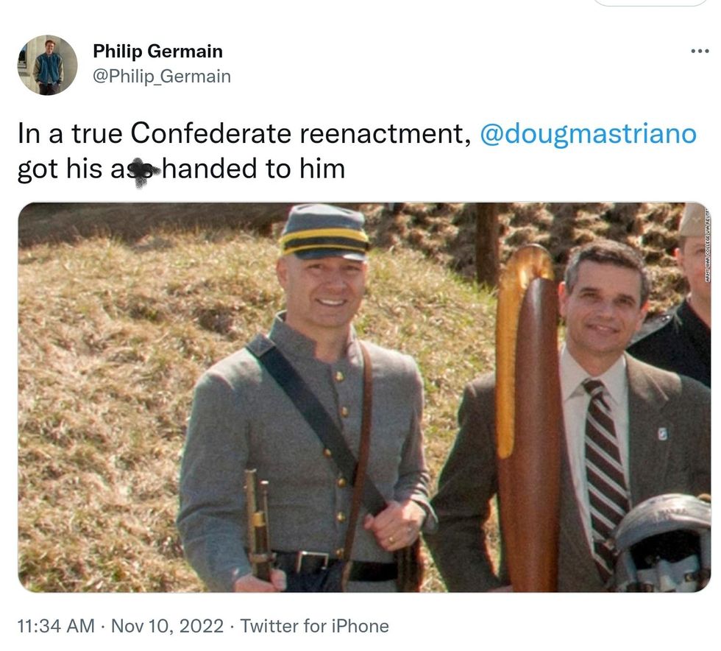The height and width of the screenshot is (651, 721).
Task: Open the @dougmastriano mention link
Action: pos(587,135)
